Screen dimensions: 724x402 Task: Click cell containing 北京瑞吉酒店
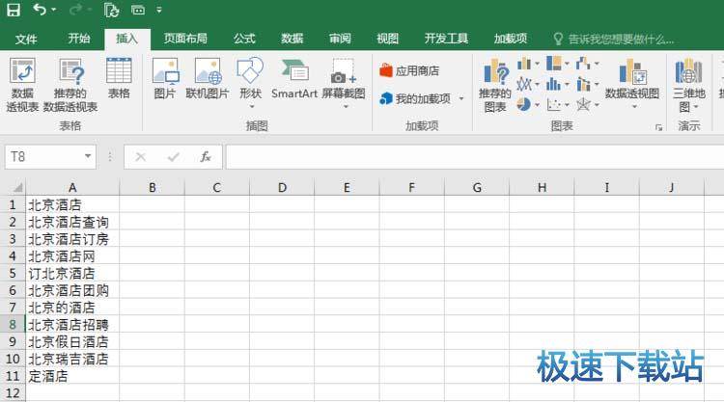click(x=72, y=359)
